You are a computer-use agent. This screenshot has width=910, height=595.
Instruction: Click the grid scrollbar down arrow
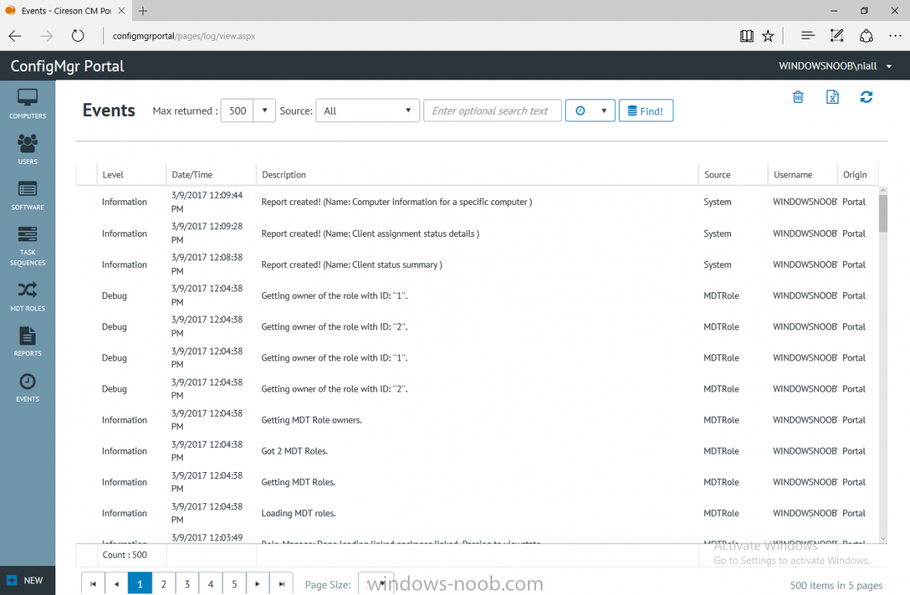coord(883,538)
